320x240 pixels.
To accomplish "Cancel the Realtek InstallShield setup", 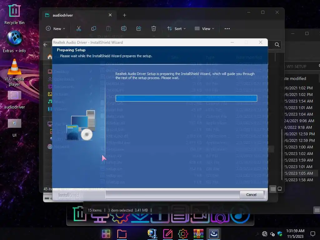I will [x=251, y=195].
